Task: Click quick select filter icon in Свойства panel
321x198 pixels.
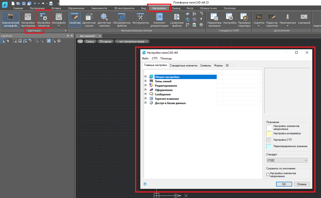Action: point(30,41)
